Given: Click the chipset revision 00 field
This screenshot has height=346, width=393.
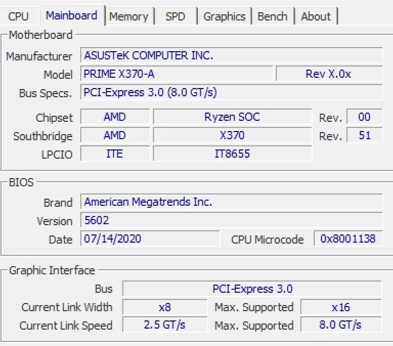Looking at the screenshot, I should click(364, 117).
